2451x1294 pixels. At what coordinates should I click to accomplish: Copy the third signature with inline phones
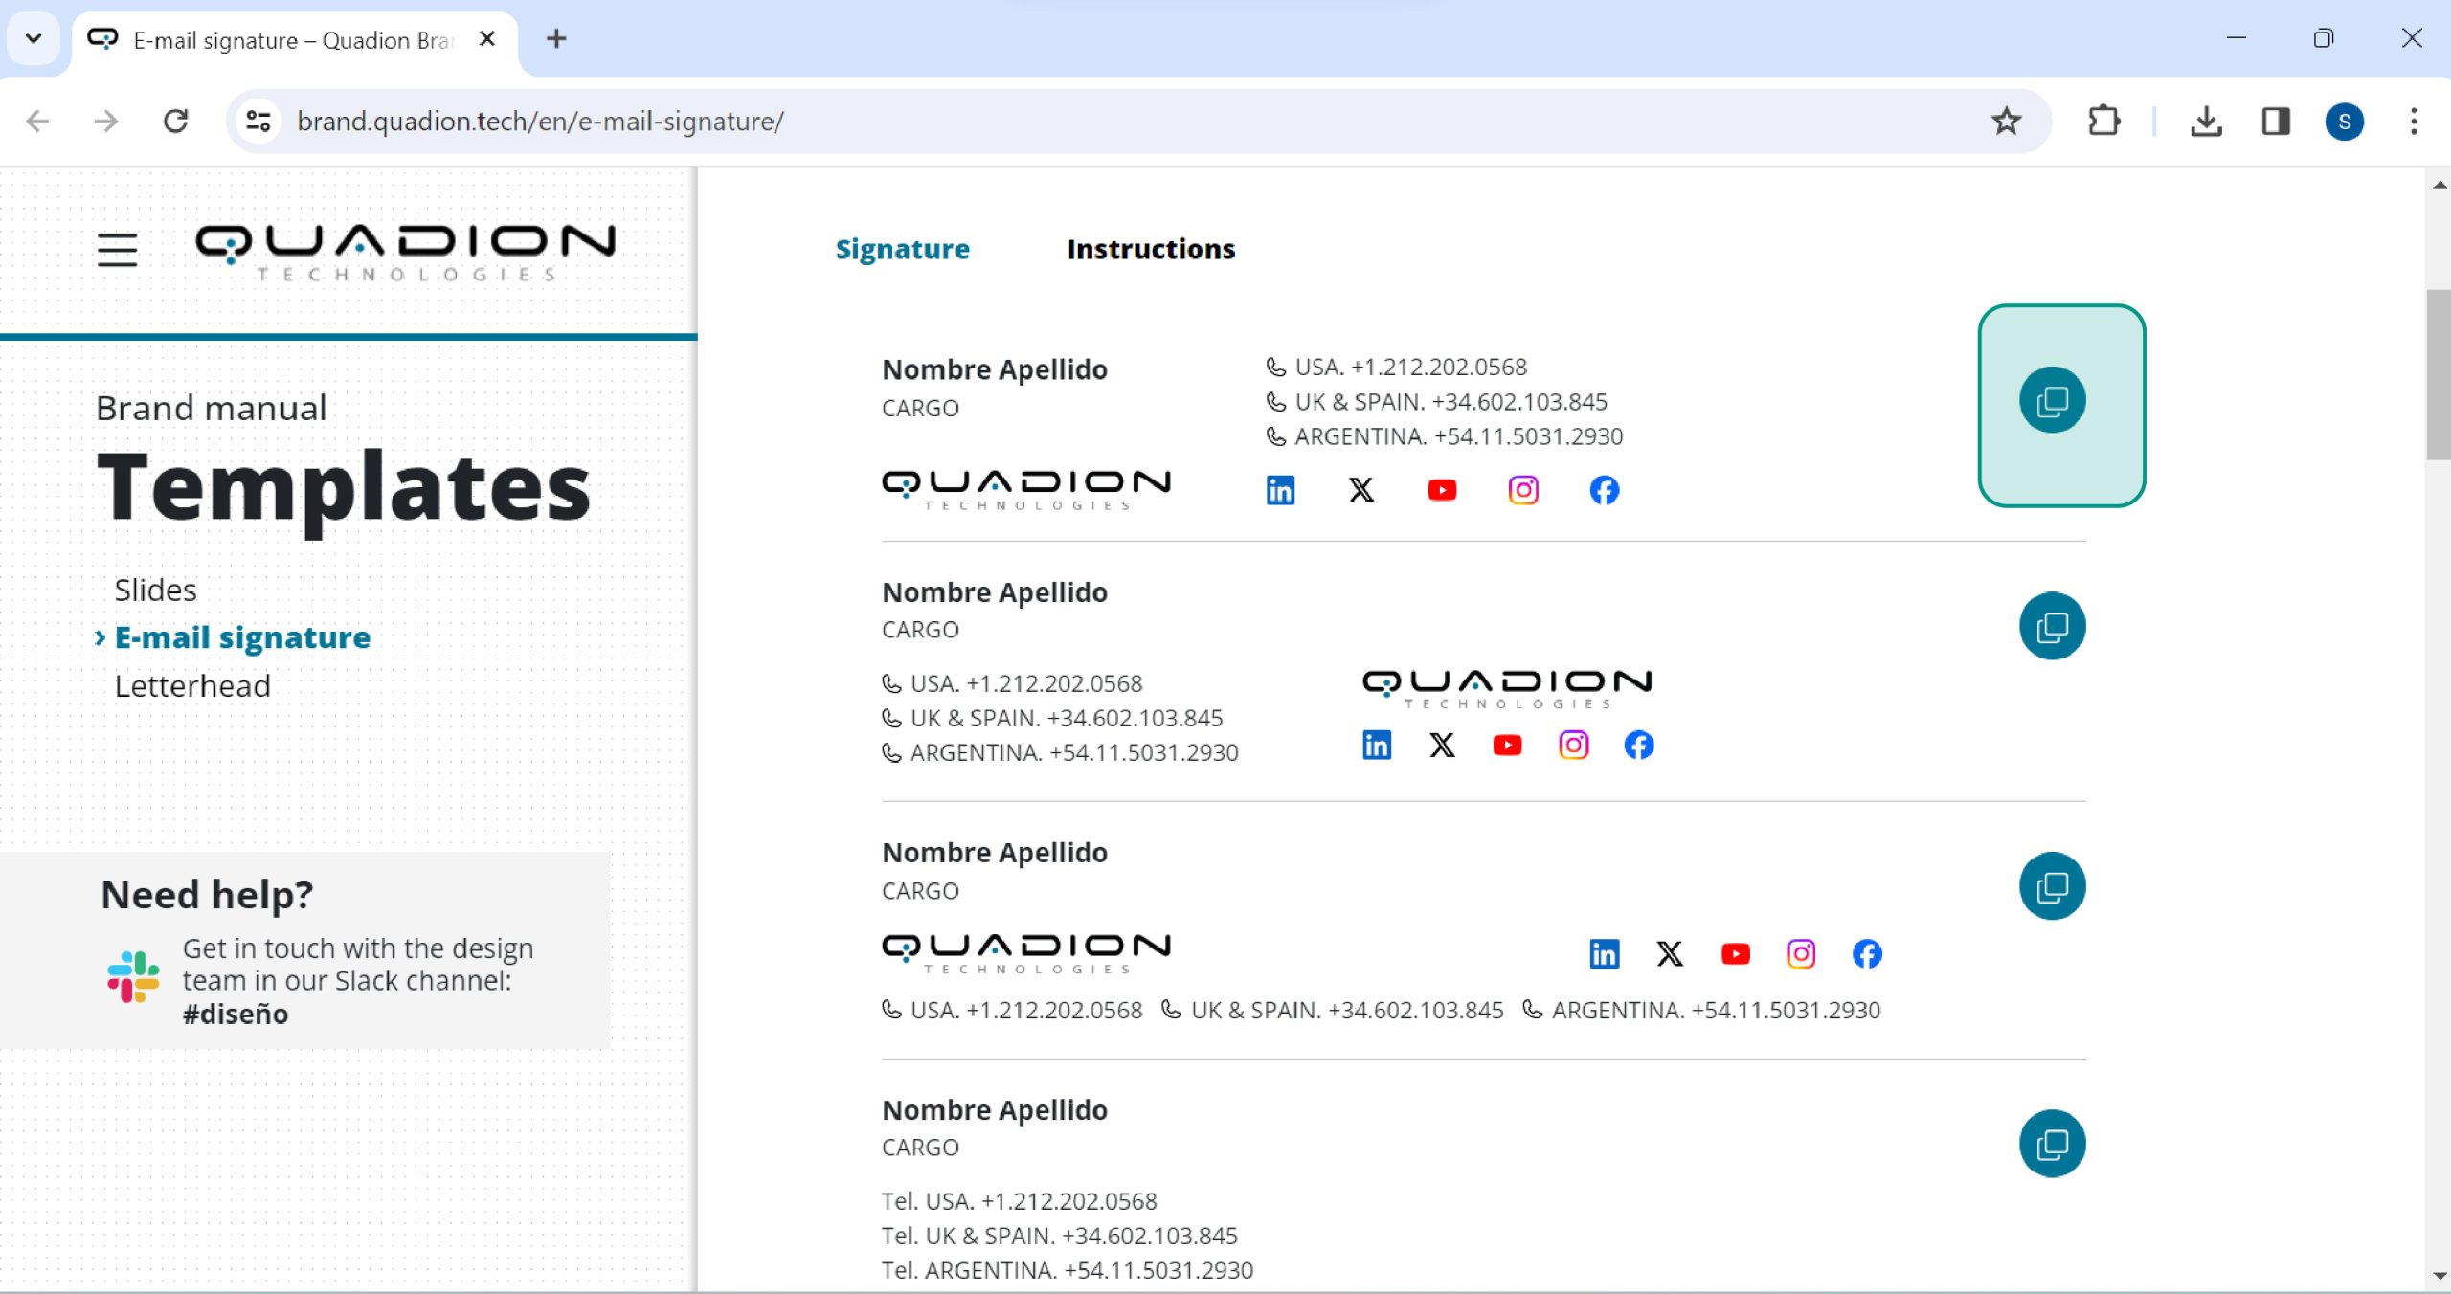[x=2052, y=886]
